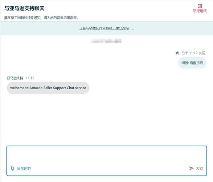The height and width of the screenshot is (182, 213).
Task: Click the 问题: 客服咨询 sent message bubble
Action: pos(192,63)
